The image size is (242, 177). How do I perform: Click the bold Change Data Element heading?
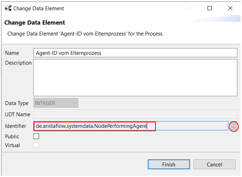35,23
